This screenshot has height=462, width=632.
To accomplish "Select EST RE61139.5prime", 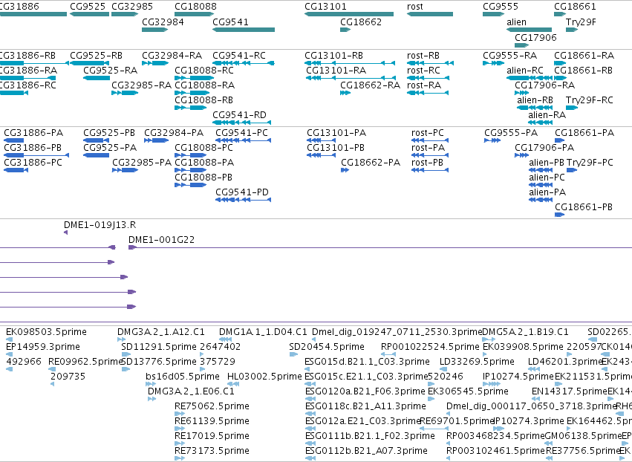I will pos(180,429).
